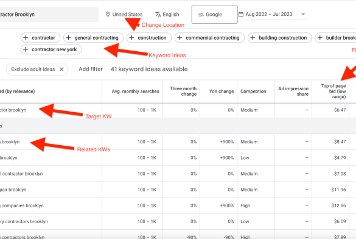Click the $7.08 bid value
356x239 pixels.
tap(340, 174)
